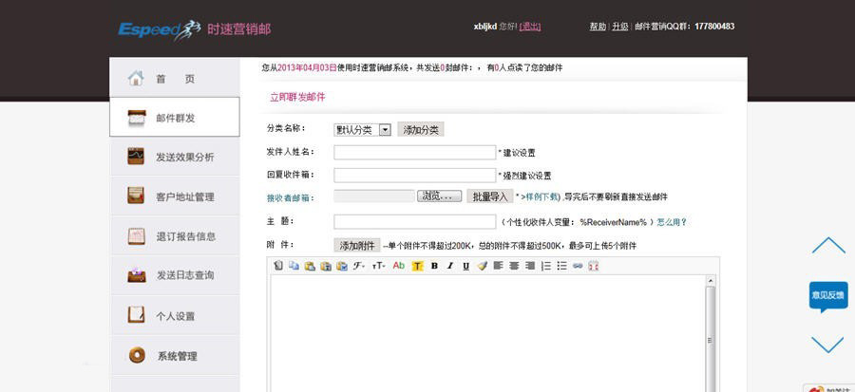Viewport: 855px width, 392px height.
Task: Click the 添加分类 button
Action: click(x=420, y=130)
